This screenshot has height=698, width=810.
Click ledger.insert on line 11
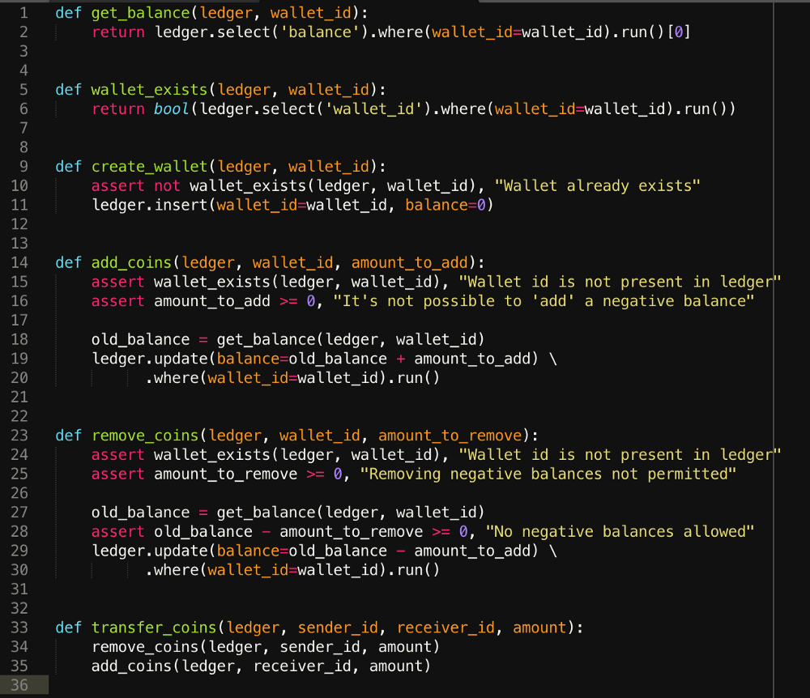[149, 205]
